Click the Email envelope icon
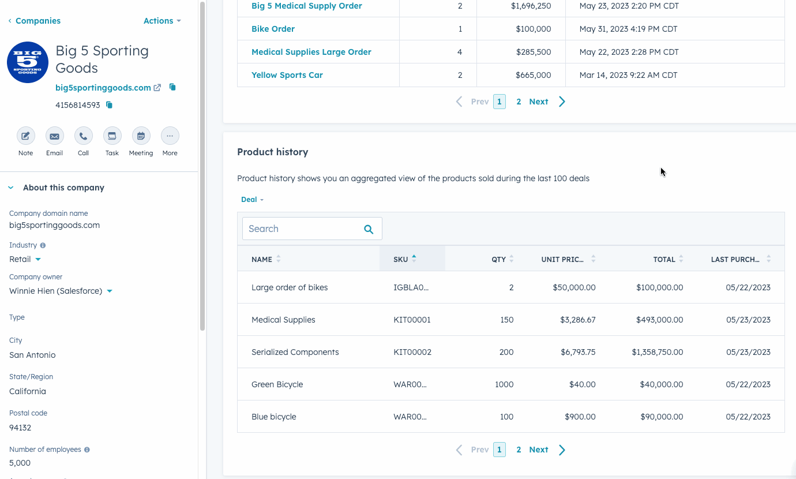This screenshot has width=796, height=479. point(54,136)
